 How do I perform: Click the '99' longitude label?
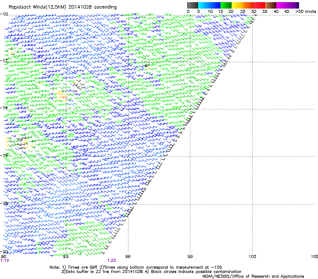point(190,257)
